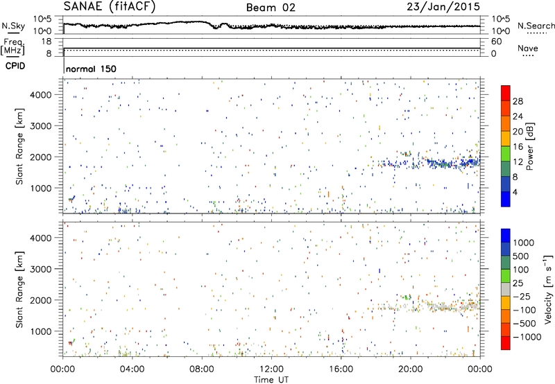Click the CPID label
The width and height of the screenshot is (555, 384).
[x=15, y=66]
